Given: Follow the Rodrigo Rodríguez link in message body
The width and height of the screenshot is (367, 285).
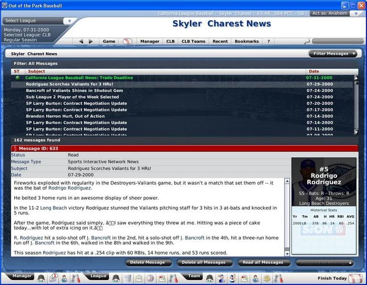Looking at the screenshot, I should 70,188.
